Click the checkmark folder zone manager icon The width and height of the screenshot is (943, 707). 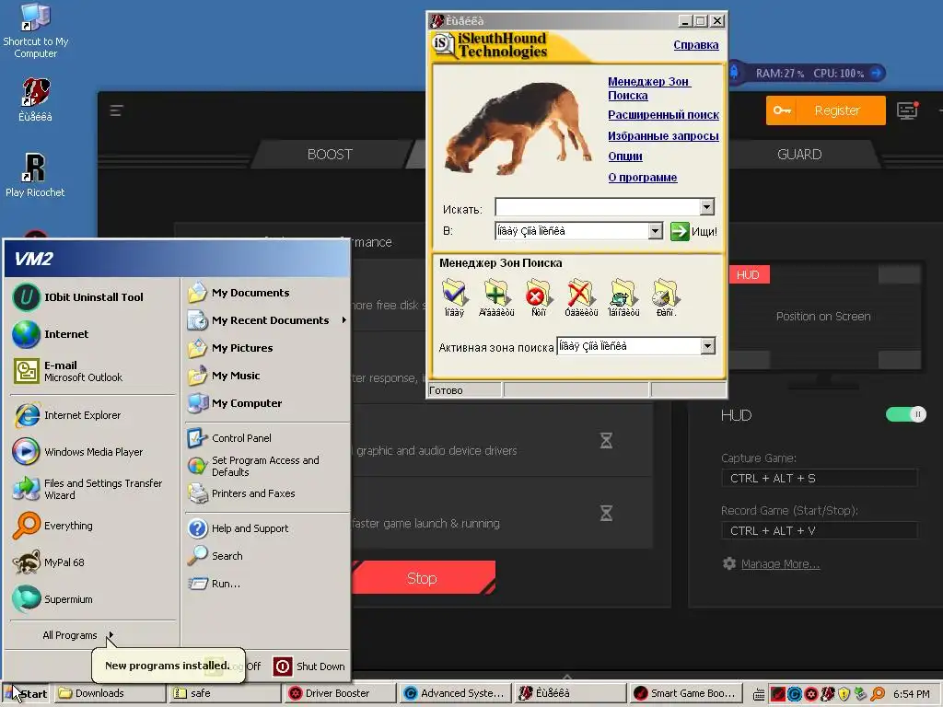(x=454, y=298)
